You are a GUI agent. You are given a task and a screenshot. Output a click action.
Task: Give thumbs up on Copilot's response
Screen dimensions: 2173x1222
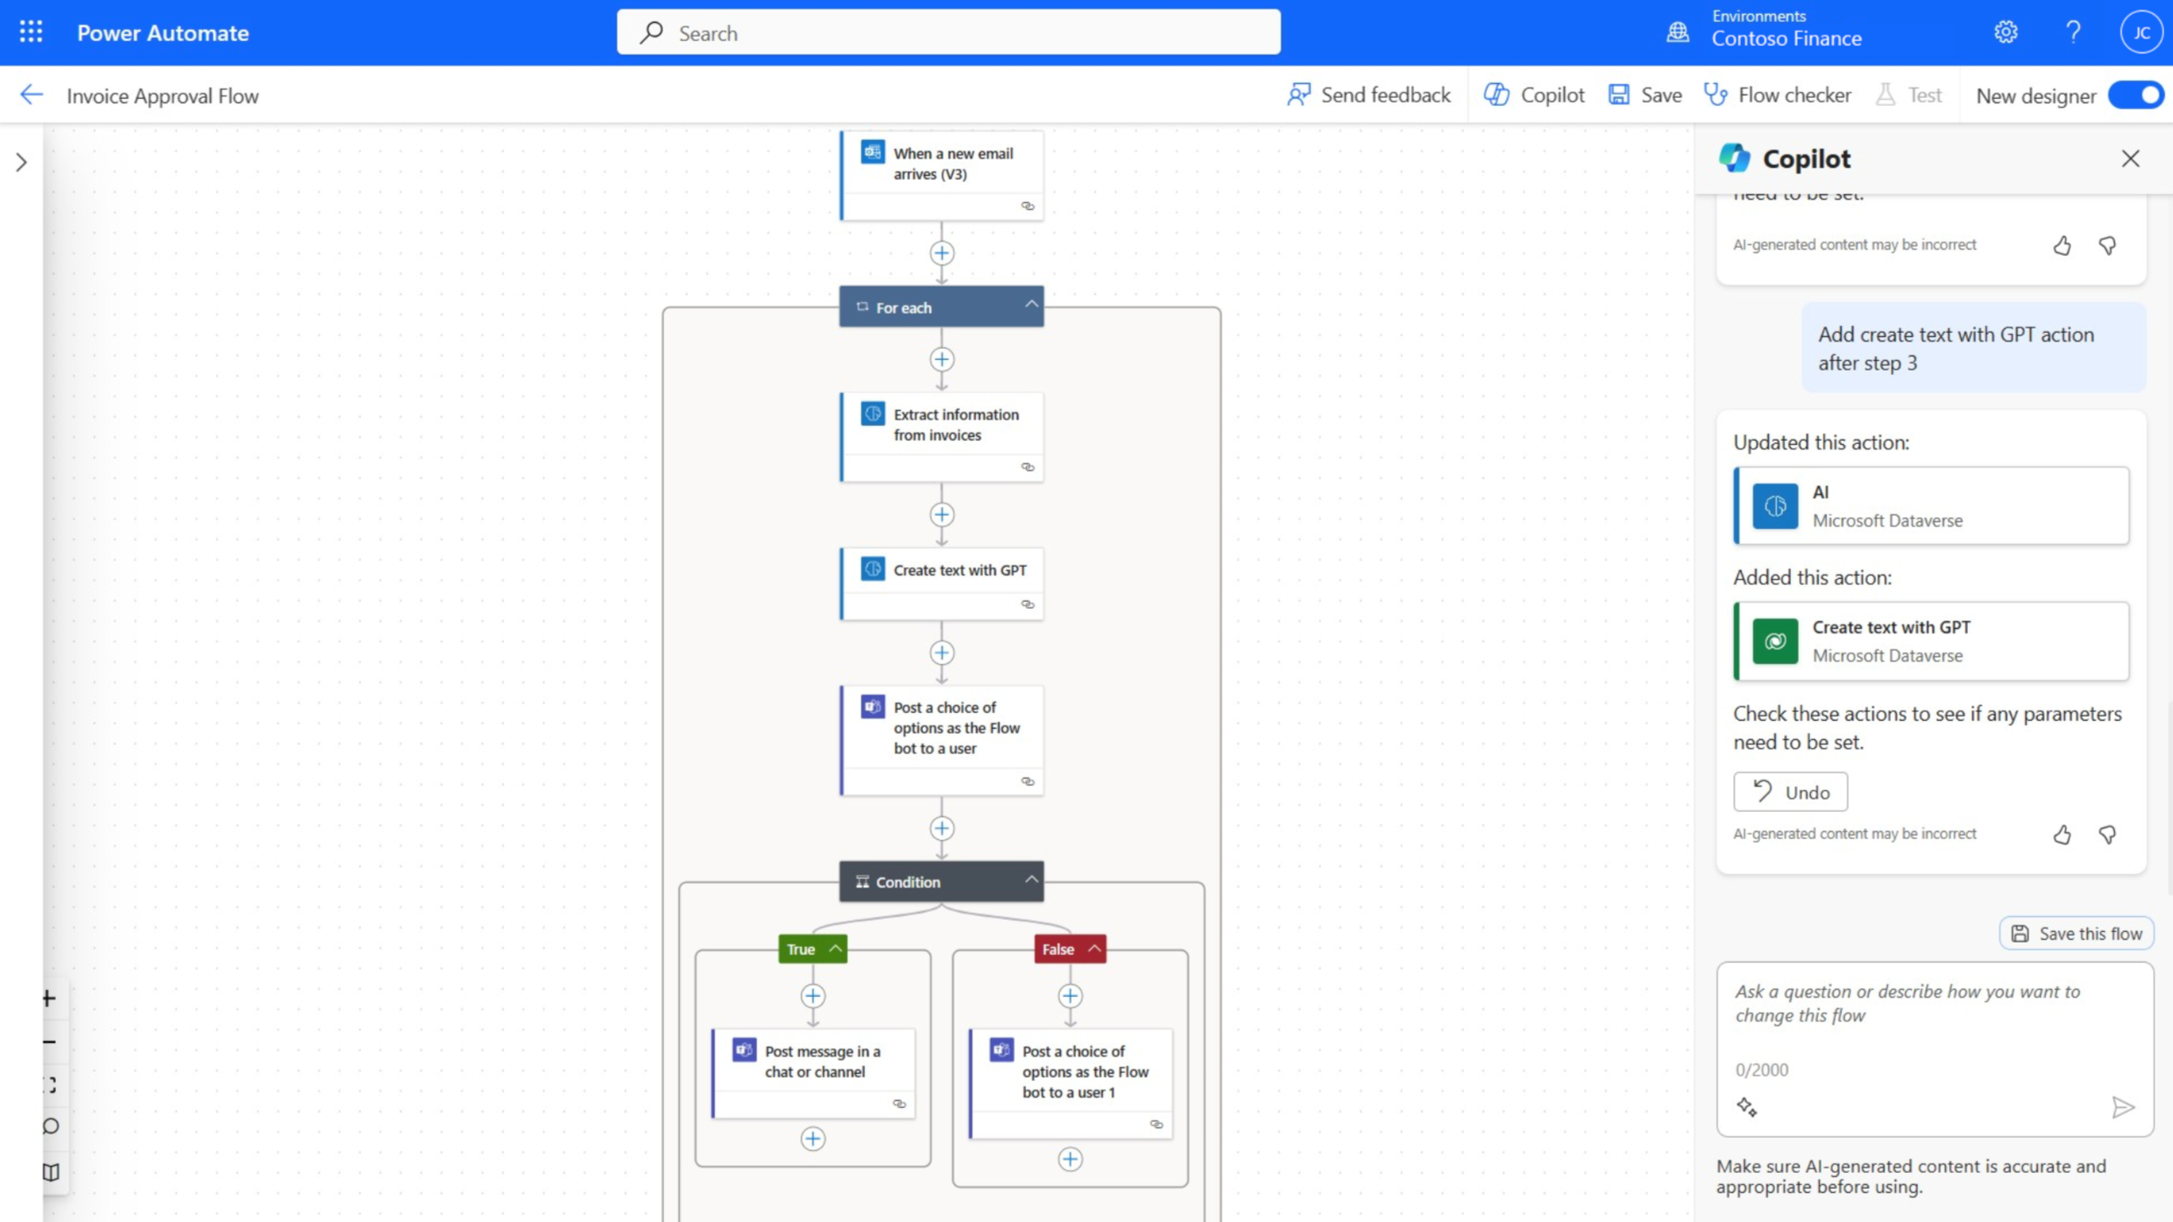tap(2062, 834)
